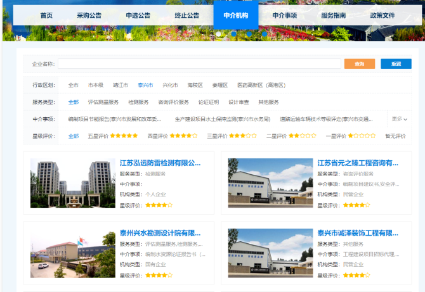Screen dimensions: 425x292
Task: Go to 采购公告 navigation tab
Action: [x=89, y=15]
